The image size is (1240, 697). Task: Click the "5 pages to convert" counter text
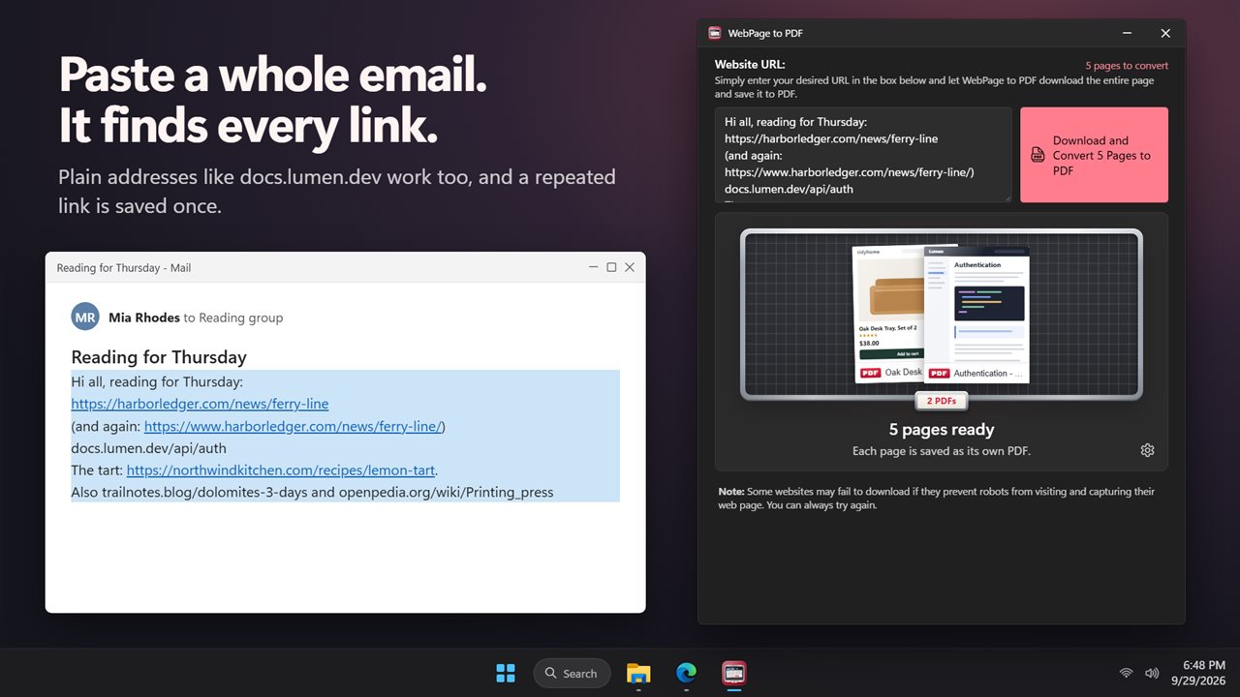(1127, 66)
